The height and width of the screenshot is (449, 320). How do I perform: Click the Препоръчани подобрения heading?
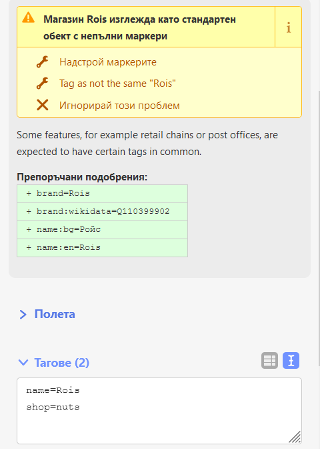(x=82, y=177)
